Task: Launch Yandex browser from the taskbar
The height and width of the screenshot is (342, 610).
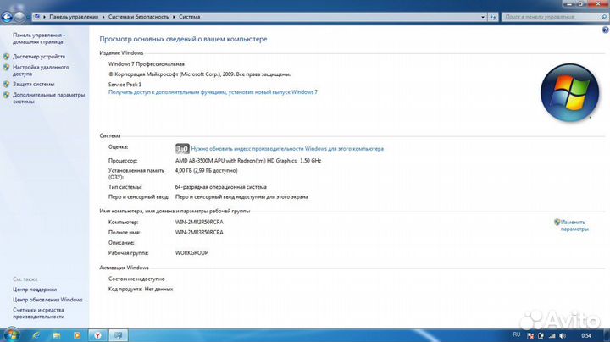Action: coord(97,335)
